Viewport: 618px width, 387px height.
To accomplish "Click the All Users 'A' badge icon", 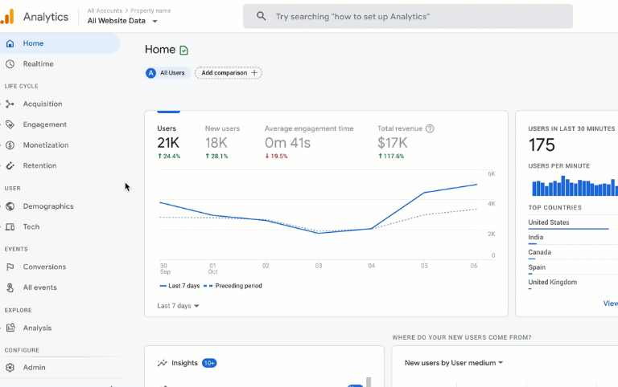I will tap(151, 73).
